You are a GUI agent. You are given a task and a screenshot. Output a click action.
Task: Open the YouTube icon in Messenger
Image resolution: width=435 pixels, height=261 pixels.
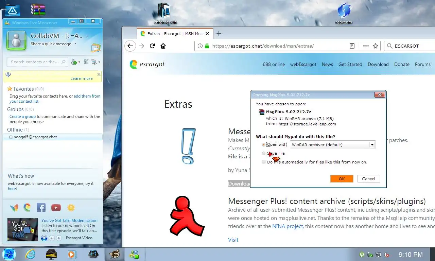click(x=56, y=207)
